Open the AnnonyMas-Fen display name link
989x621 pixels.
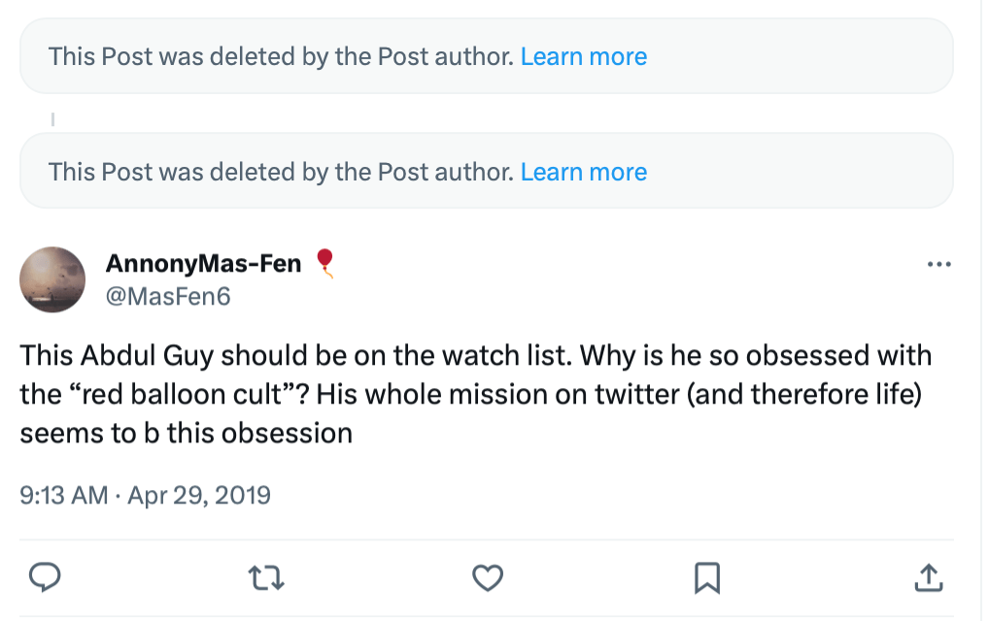click(x=203, y=263)
